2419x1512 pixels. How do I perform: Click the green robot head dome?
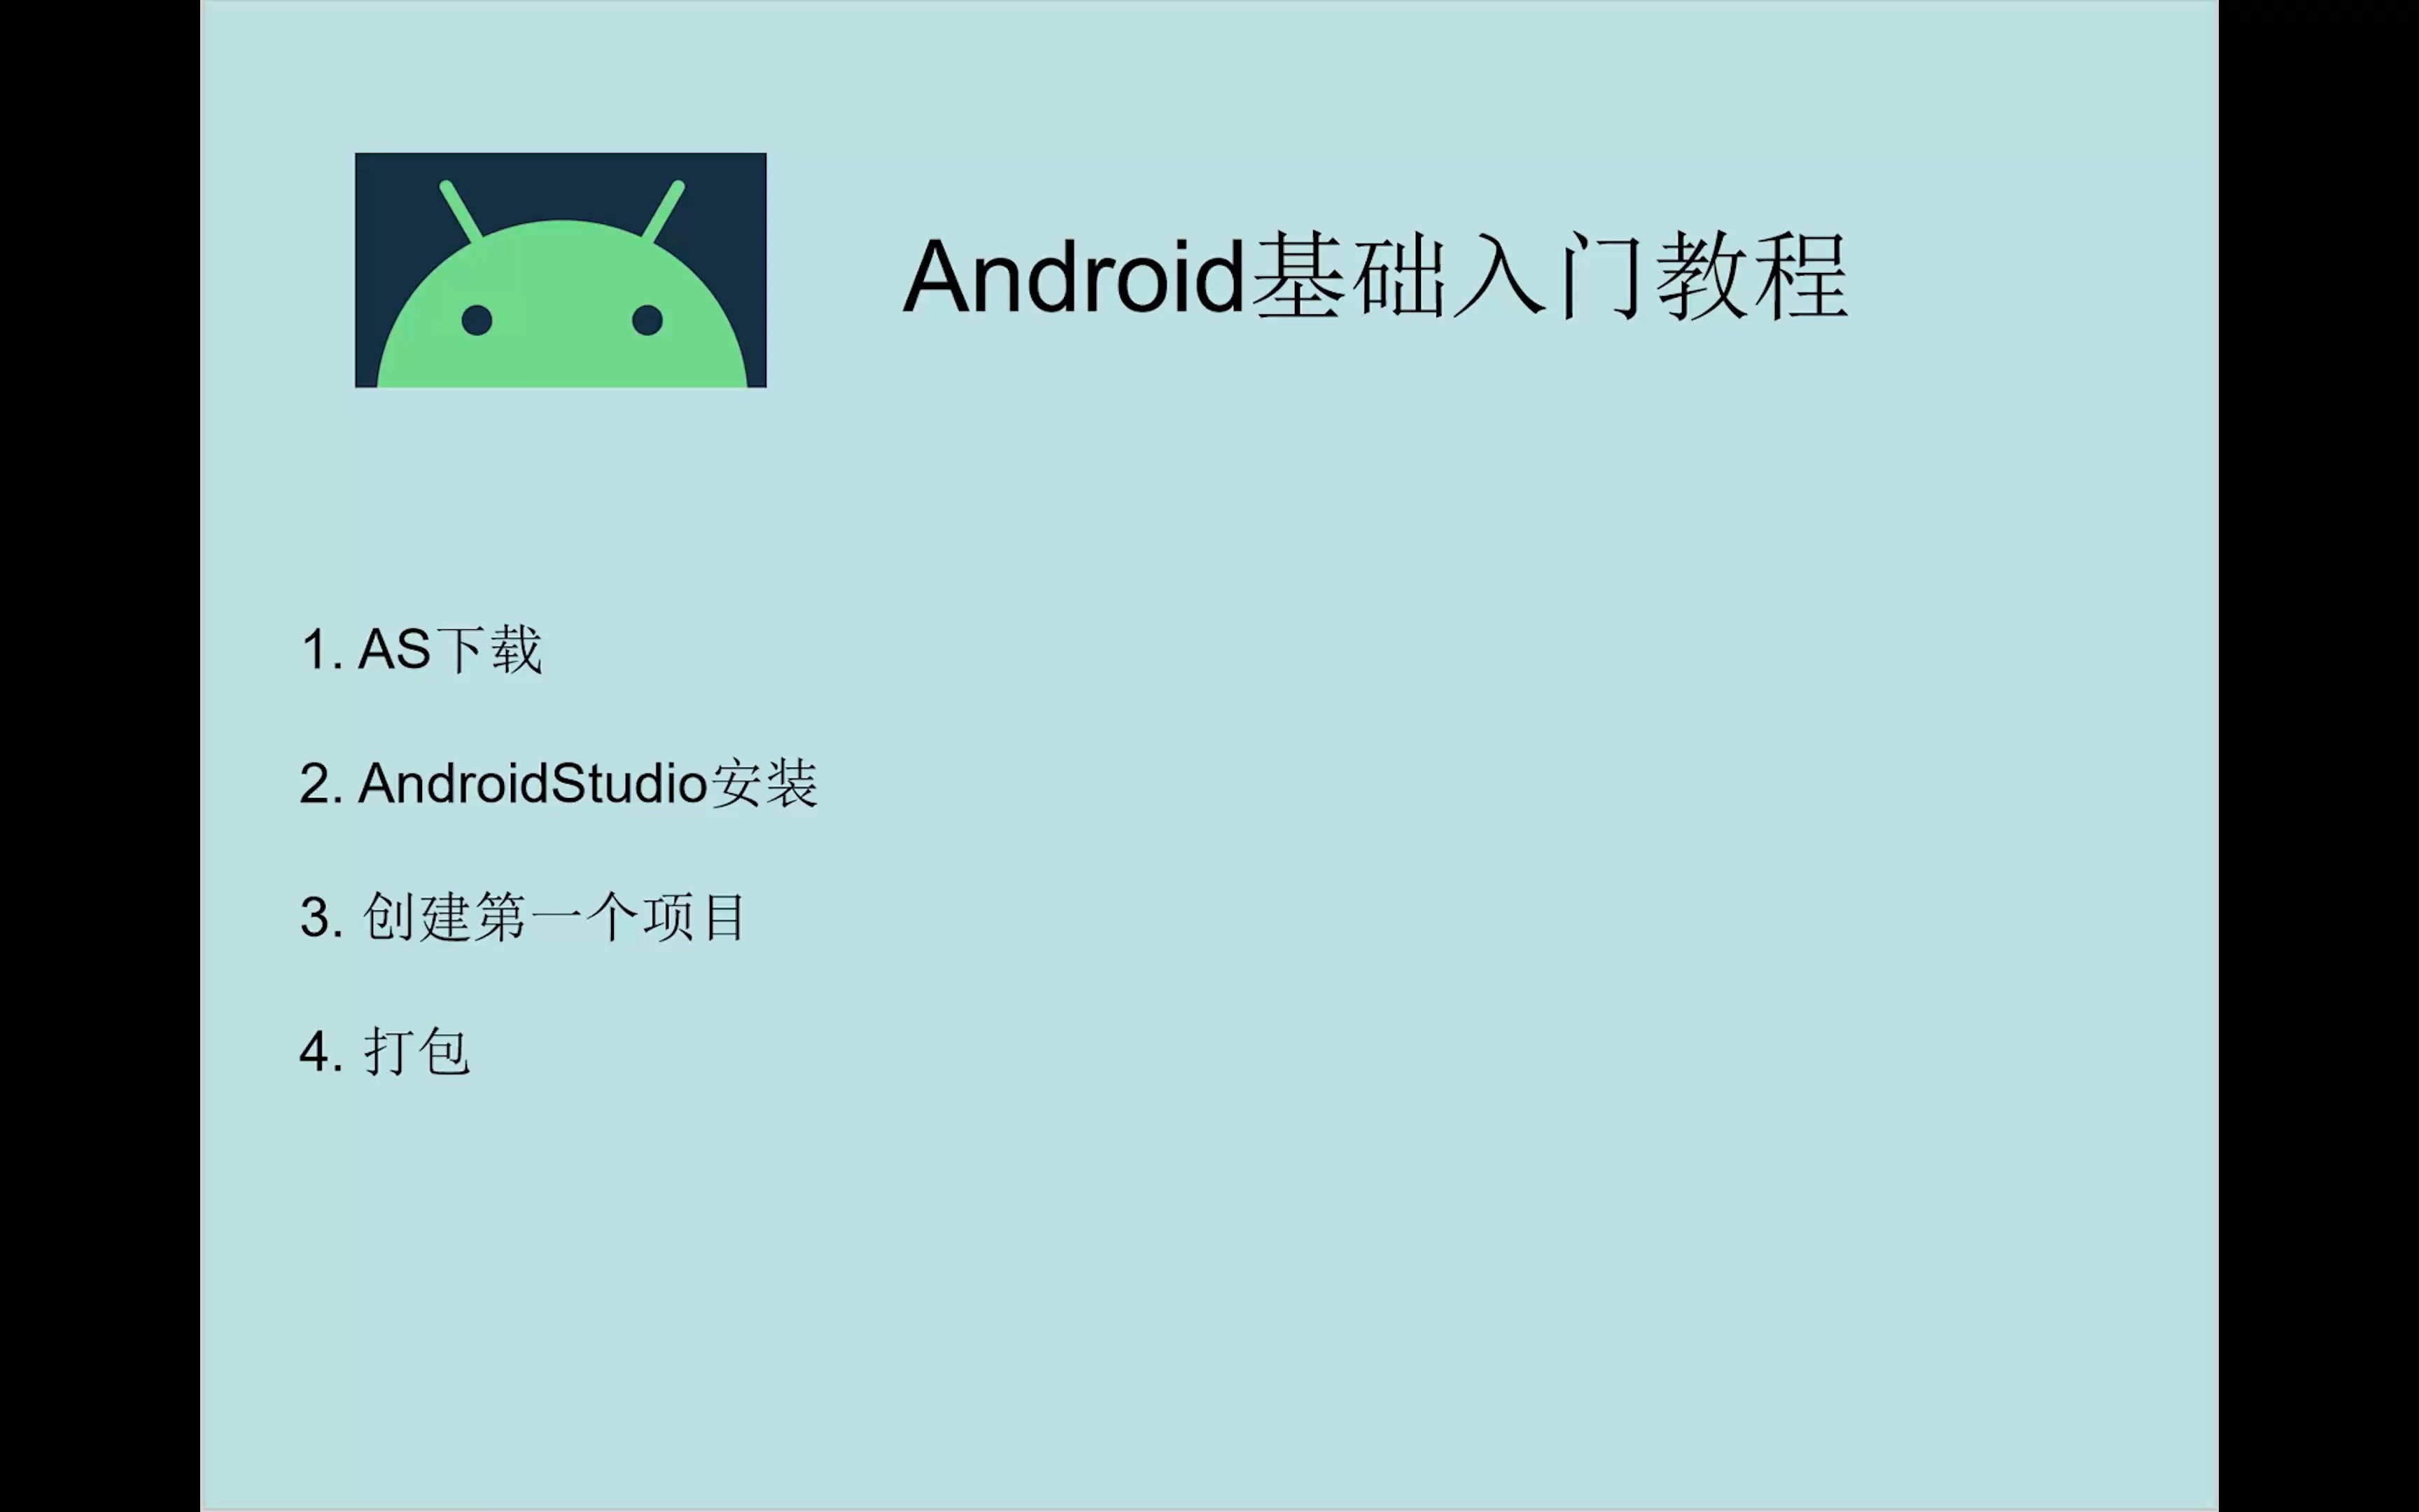pos(562,303)
